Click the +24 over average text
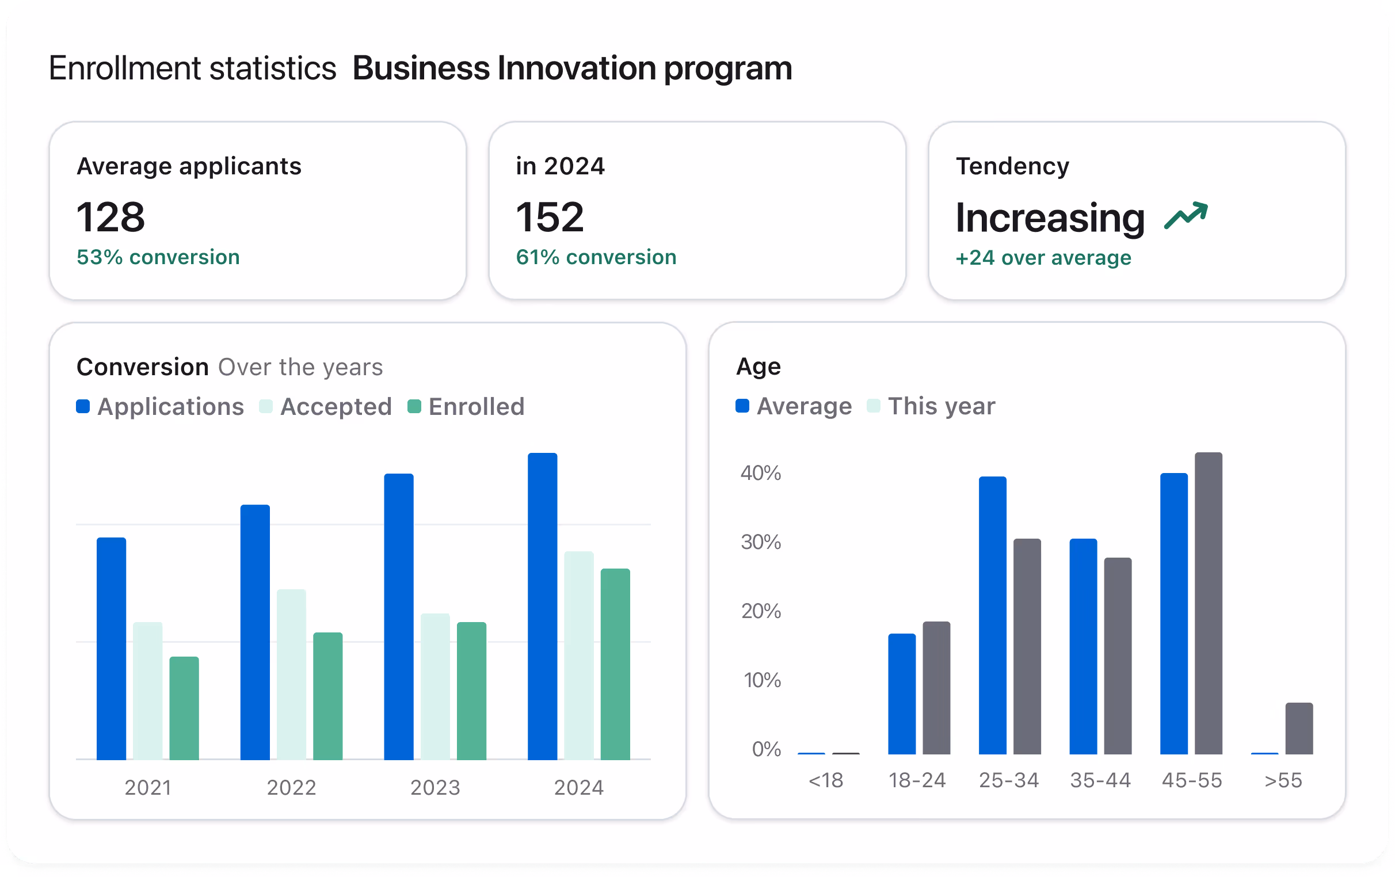 pos(1043,258)
